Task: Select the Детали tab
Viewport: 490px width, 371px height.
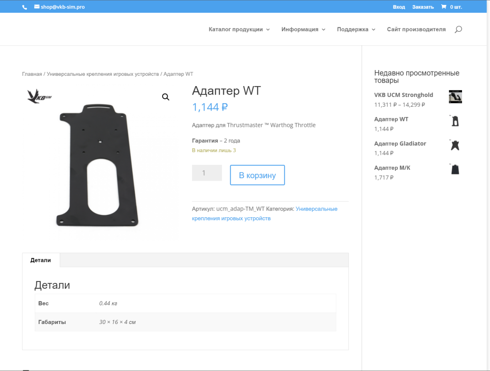Action: [x=41, y=260]
